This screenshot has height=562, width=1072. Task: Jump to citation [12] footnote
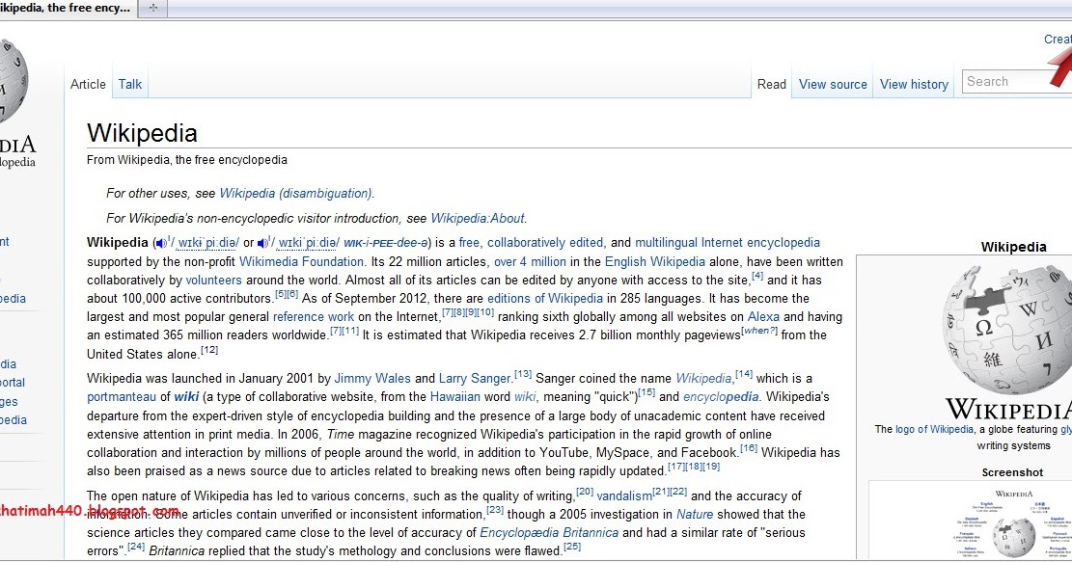(x=209, y=350)
